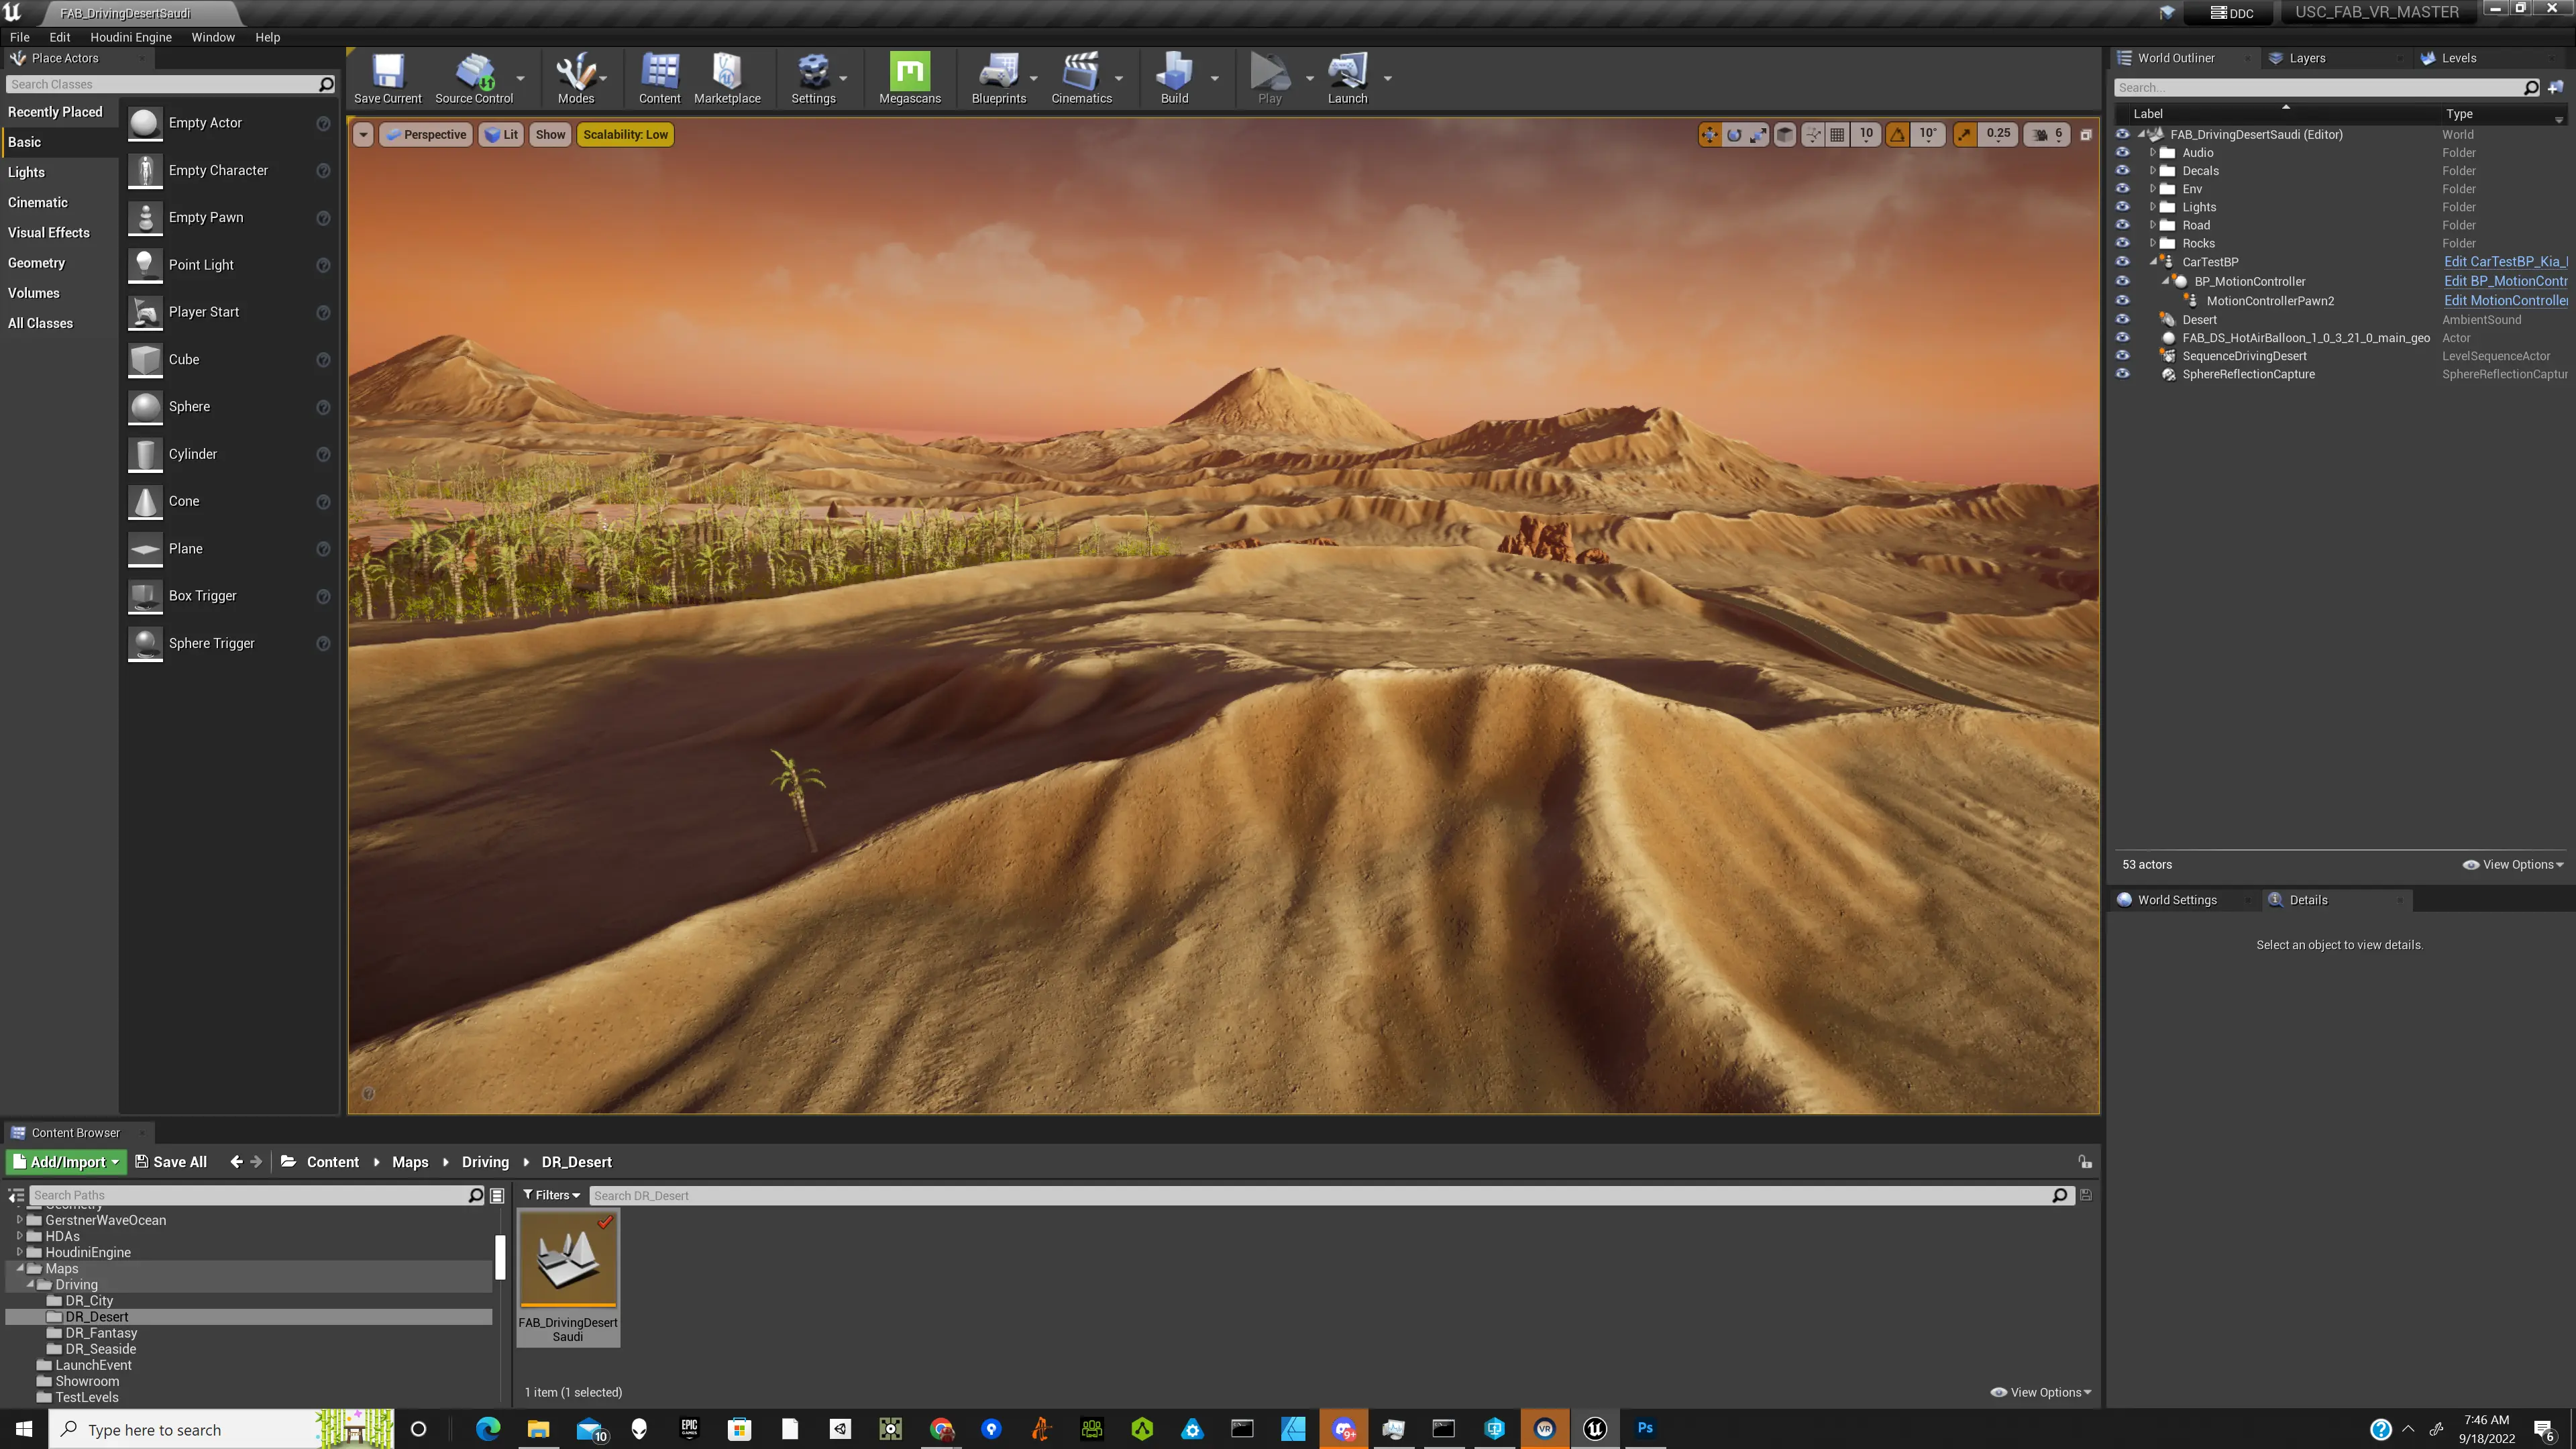Expand the Audio folder in World Outliner
The width and height of the screenshot is (2576, 1449).
point(2152,152)
